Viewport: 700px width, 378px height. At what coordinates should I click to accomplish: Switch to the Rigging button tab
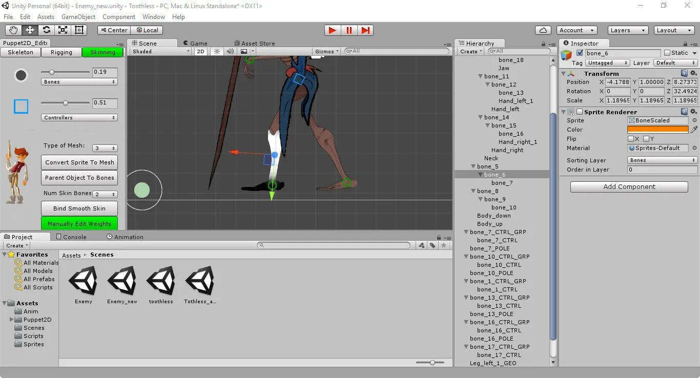[x=61, y=52]
